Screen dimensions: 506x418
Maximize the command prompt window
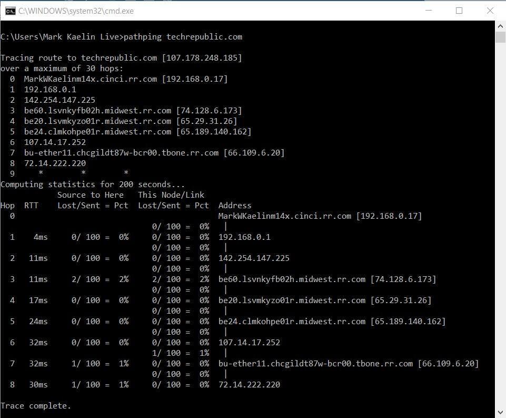pos(458,11)
